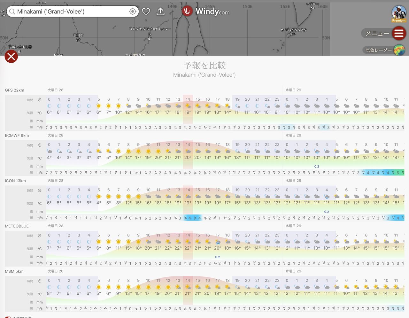Change the m/s wind unit in GFS row
This screenshot has height=318, width=409.
tap(40, 127)
